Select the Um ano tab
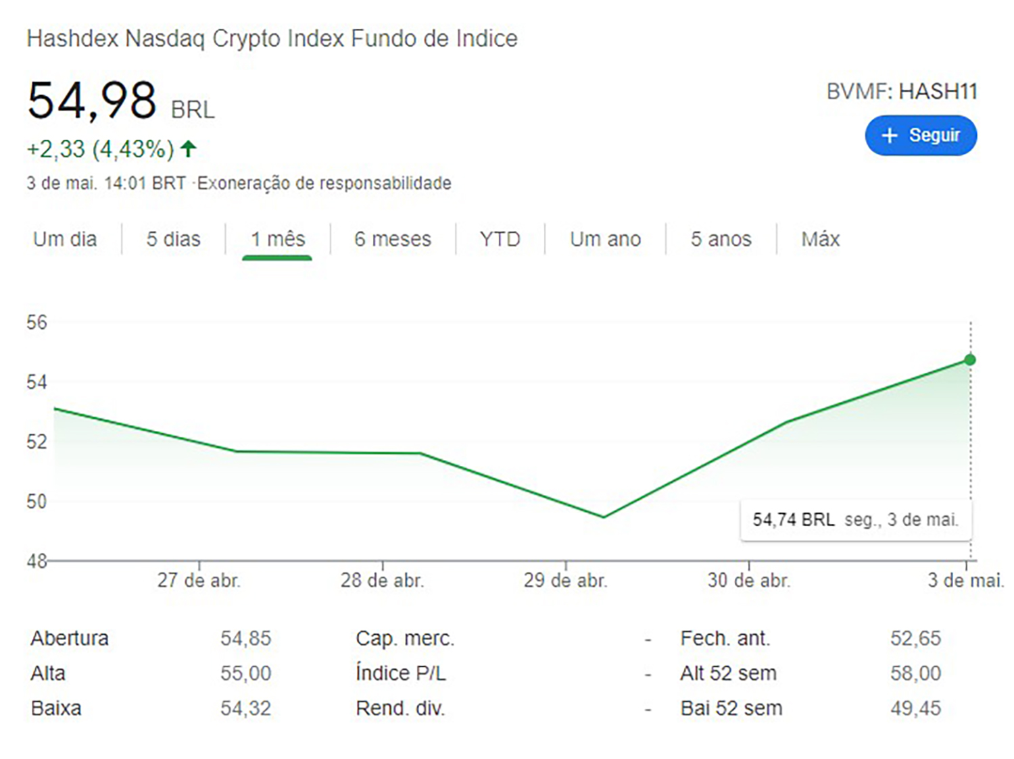 point(605,239)
